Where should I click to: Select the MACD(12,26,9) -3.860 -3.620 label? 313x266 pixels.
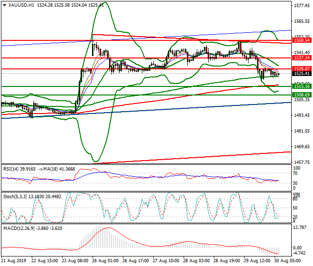click(x=33, y=228)
